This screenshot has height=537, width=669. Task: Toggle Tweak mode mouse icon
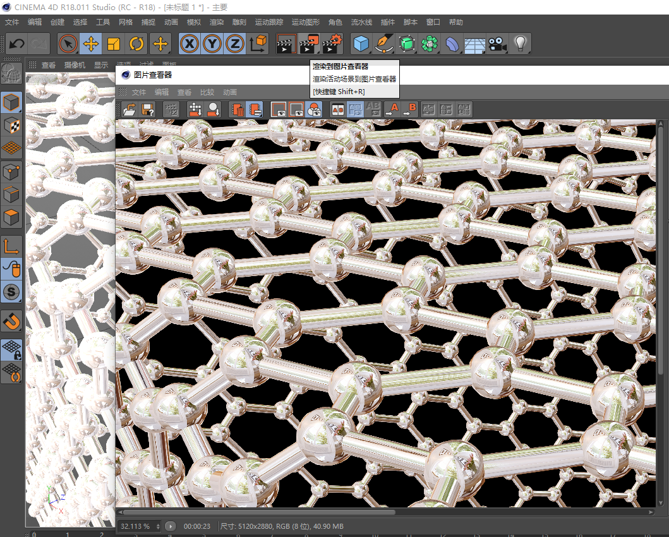(x=11, y=268)
